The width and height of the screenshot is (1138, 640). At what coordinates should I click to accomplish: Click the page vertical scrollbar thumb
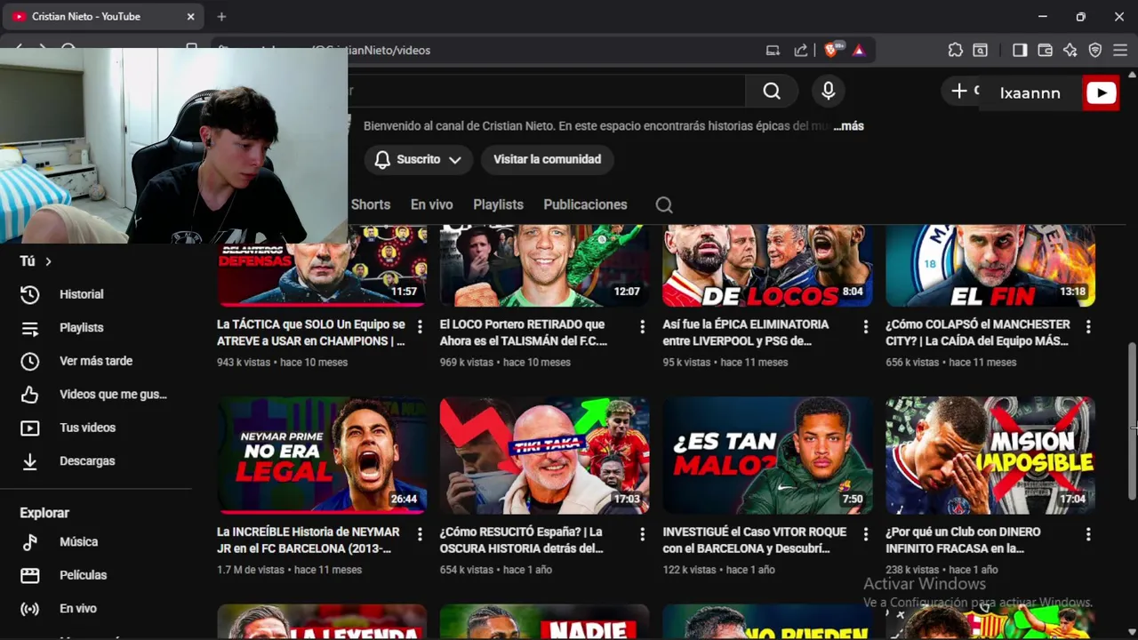click(1132, 420)
